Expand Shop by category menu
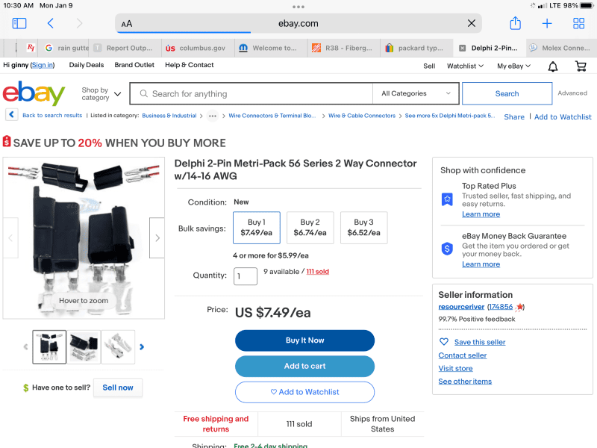Viewport: 597px width, 448px height. click(x=101, y=94)
